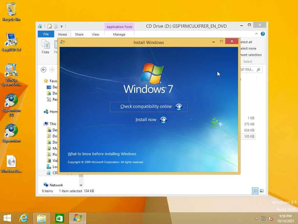This screenshot has width=298, height=224.
Task: Select Music folder under This PC
Action: 52,148
